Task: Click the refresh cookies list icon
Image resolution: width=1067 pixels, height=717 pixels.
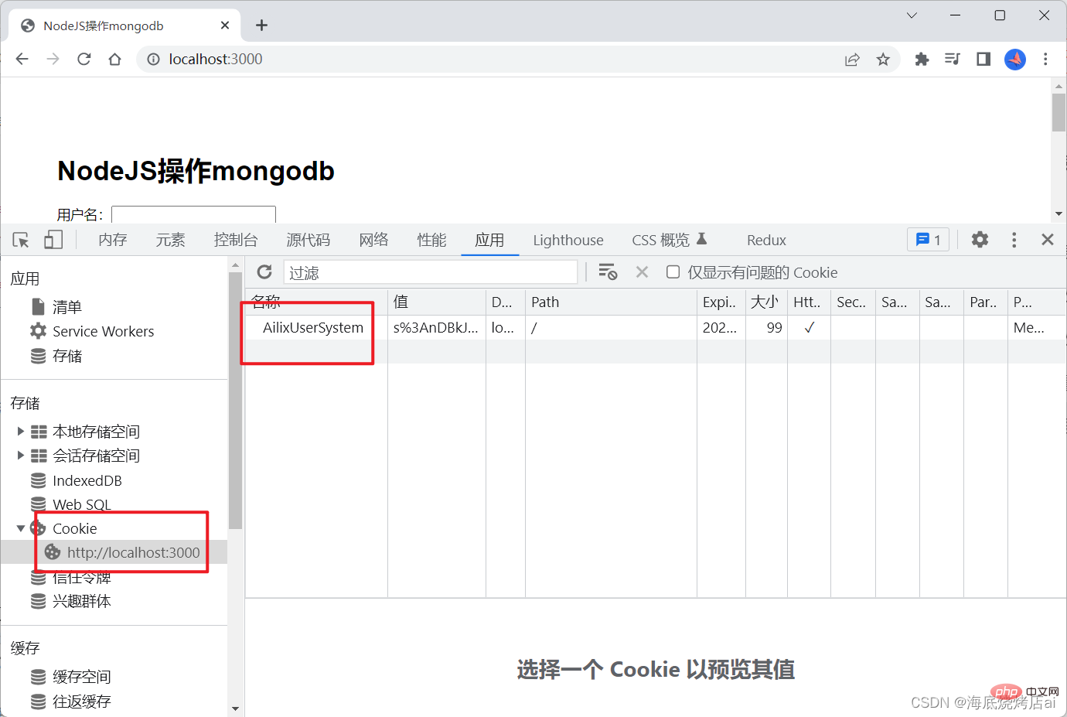Action: tap(264, 271)
